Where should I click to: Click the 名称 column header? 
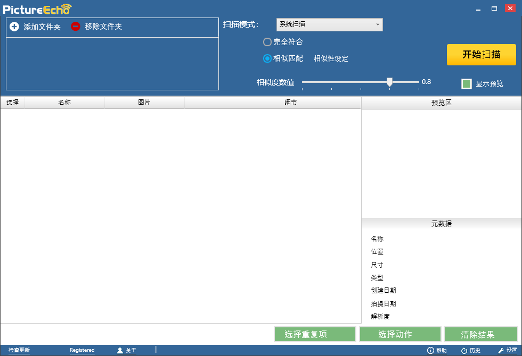click(x=64, y=103)
